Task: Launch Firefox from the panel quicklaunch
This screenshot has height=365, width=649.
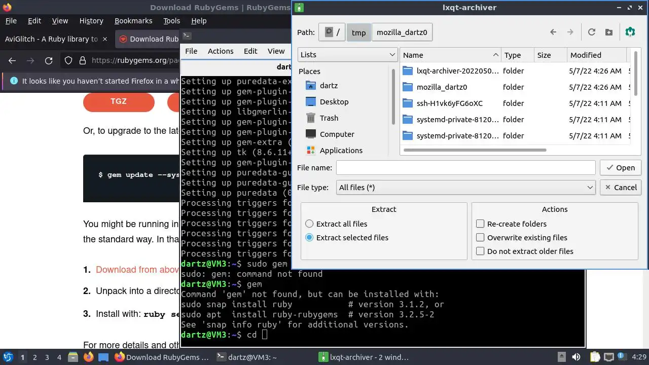Action: [x=89, y=357]
